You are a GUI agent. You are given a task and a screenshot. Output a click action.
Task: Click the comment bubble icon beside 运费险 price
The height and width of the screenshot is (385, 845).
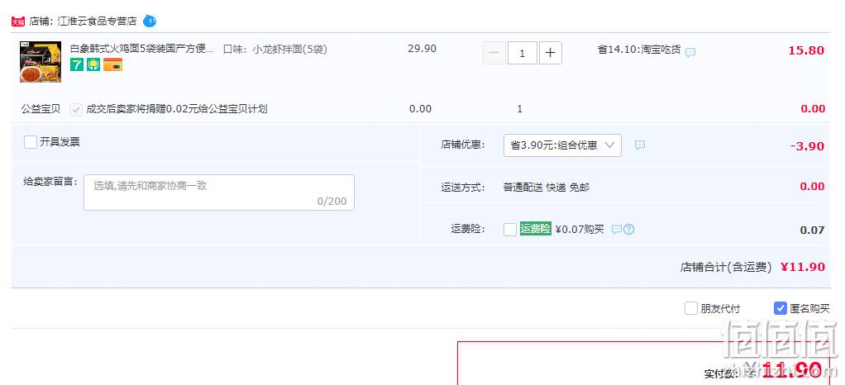click(x=617, y=230)
